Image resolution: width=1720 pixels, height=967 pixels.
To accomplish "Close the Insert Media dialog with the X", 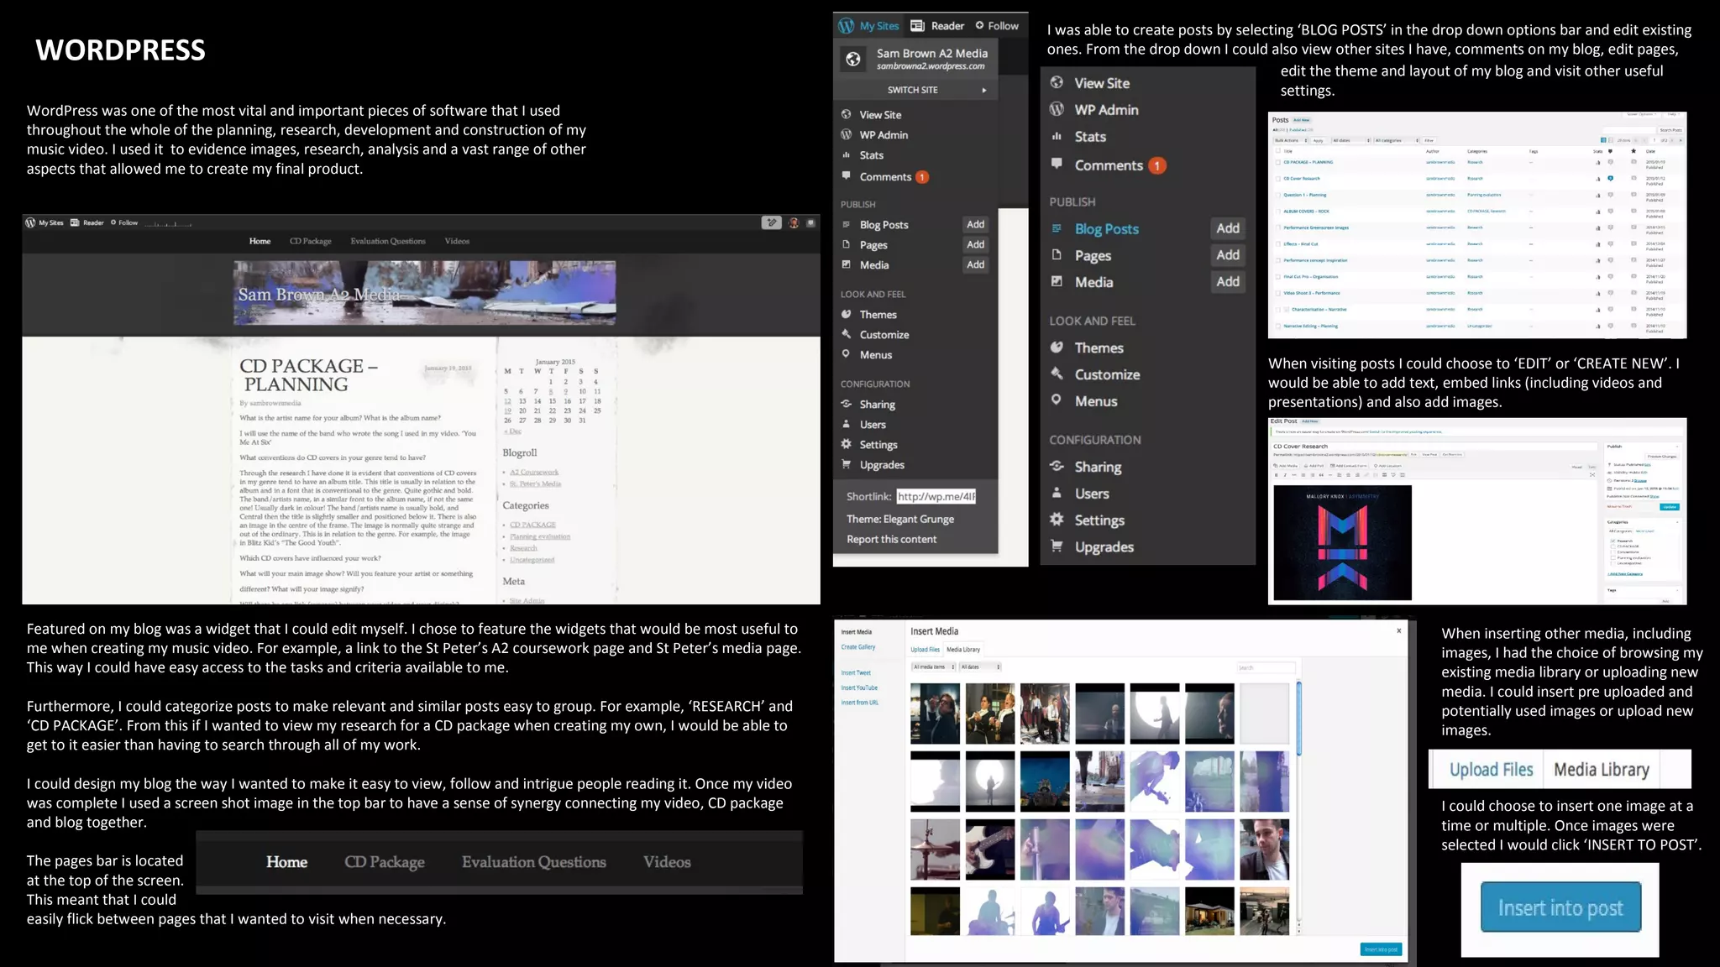I will (x=1399, y=630).
